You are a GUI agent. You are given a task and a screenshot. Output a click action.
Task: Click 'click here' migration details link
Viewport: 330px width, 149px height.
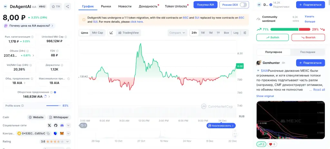(x=137, y=22)
